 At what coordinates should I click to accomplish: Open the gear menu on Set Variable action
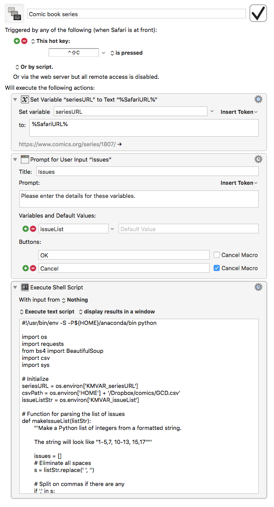(x=258, y=99)
